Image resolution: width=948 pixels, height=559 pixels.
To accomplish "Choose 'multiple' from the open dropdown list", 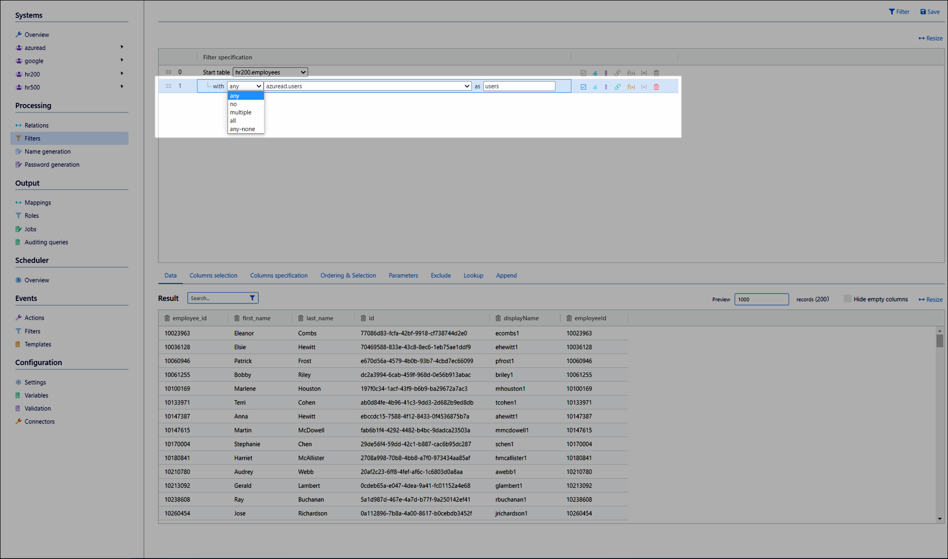I will point(240,112).
